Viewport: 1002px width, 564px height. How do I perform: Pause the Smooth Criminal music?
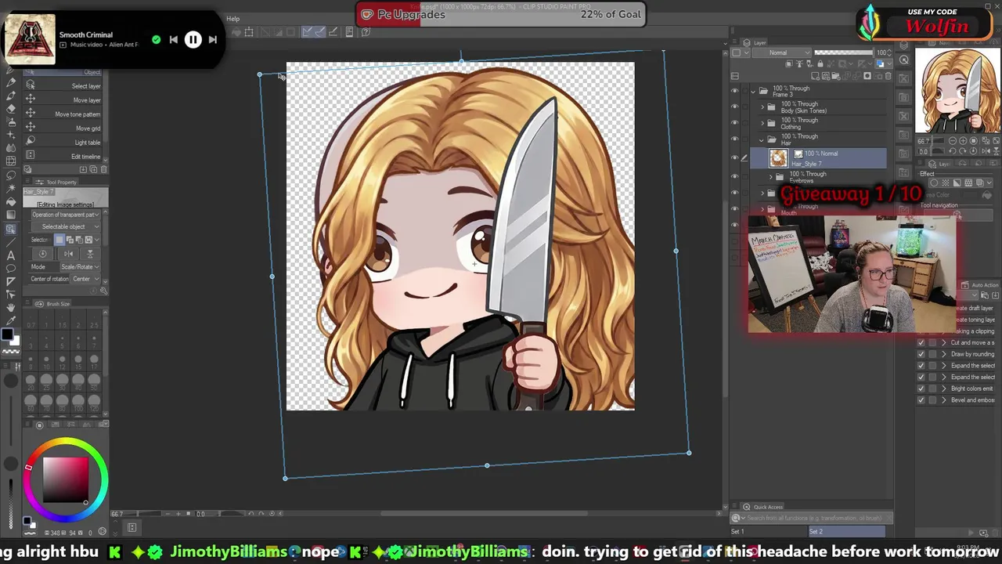[x=193, y=40]
